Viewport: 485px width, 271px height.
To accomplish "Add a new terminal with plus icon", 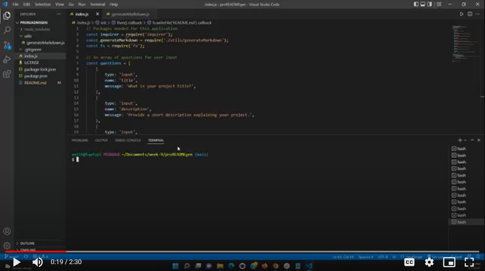I will 460,140.
